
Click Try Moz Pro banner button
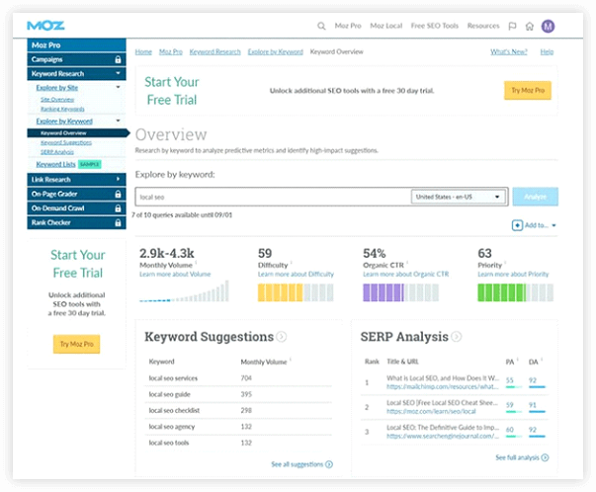tap(528, 91)
